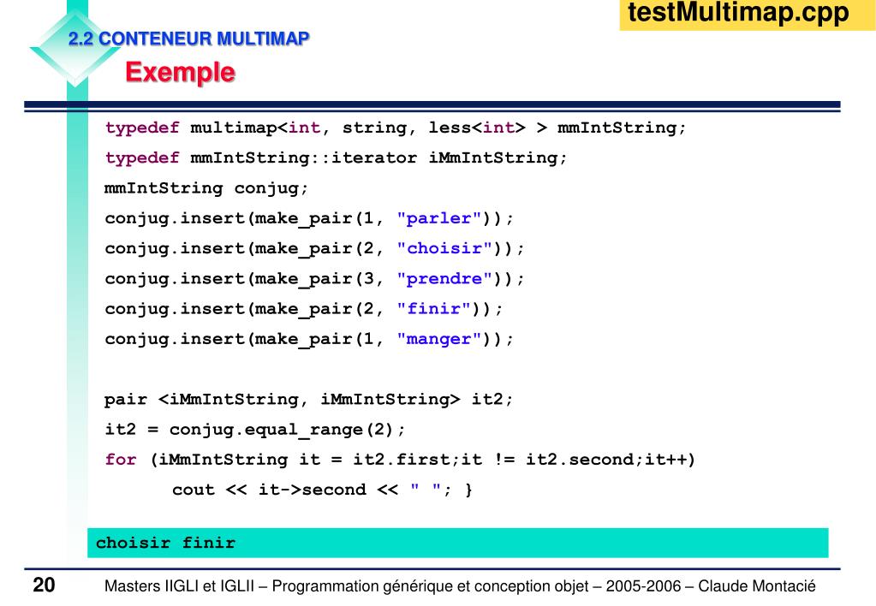The height and width of the screenshot is (606, 876).
Task: Select the 'typedef mmIntString::iterator iMmIntString;' line
Action: [336, 158]
